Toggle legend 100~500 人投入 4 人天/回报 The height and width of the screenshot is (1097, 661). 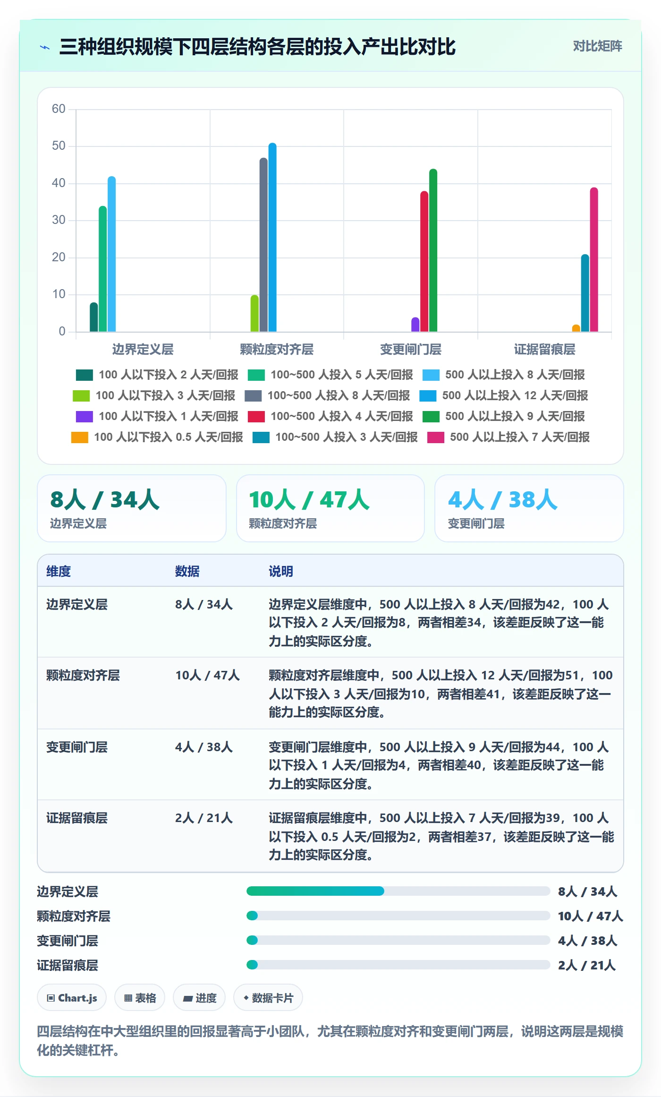[330, 416]
